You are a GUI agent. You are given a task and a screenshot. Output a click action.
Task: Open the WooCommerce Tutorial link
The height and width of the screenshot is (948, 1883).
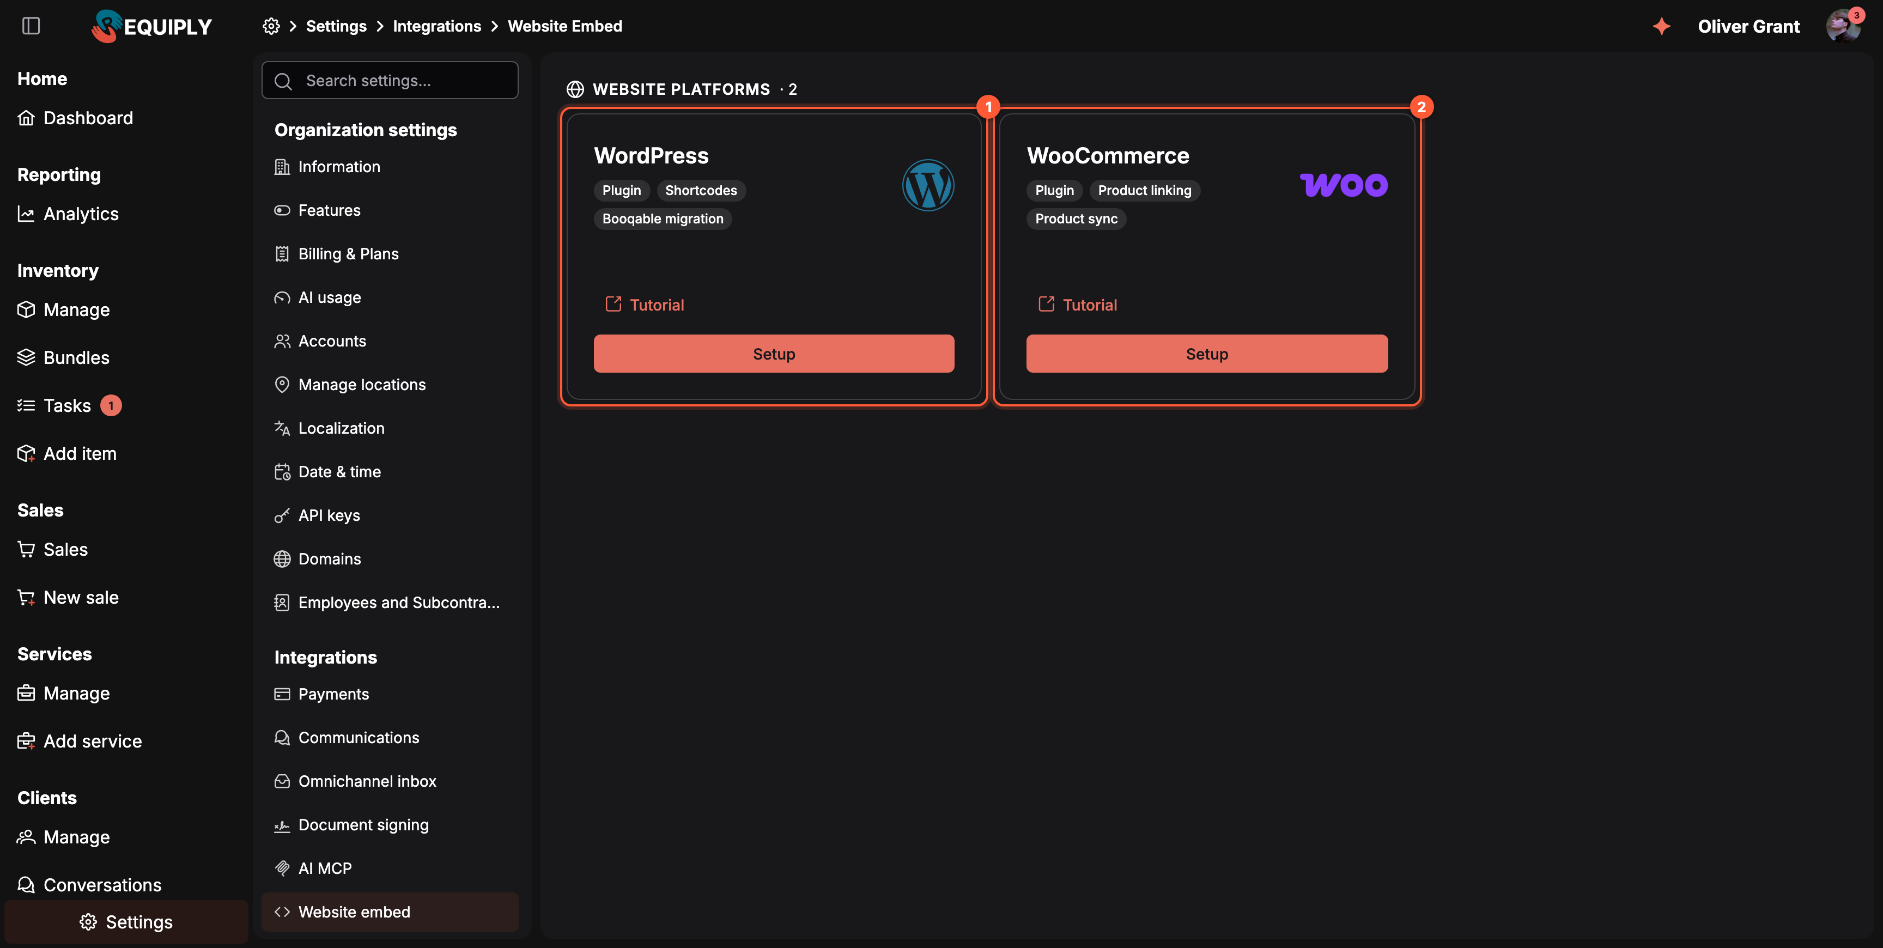pyautogui.click(x=1078, y=305)
